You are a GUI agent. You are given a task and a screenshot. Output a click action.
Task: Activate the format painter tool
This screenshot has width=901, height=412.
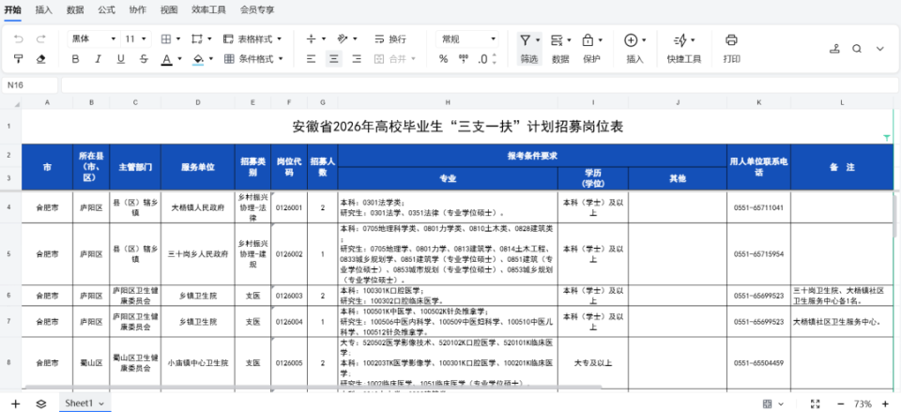19,58
